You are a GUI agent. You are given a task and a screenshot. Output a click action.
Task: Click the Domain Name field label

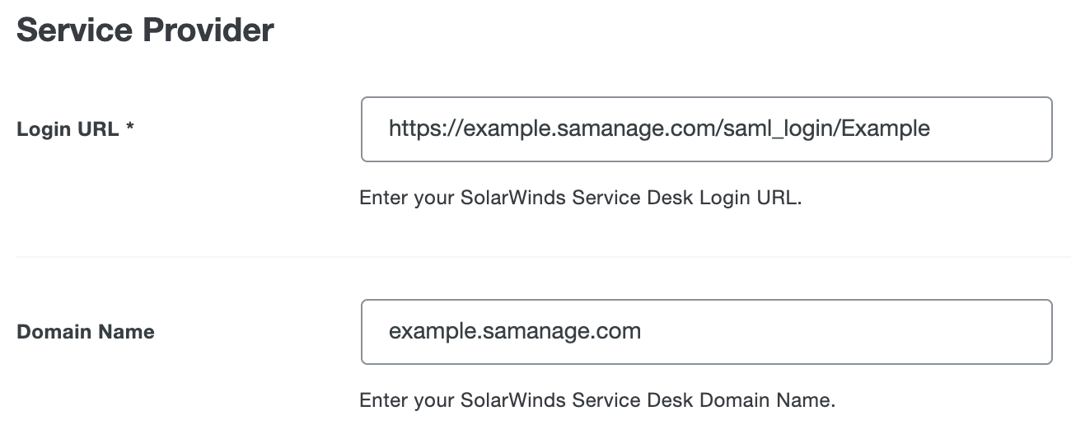click(86, 332)
